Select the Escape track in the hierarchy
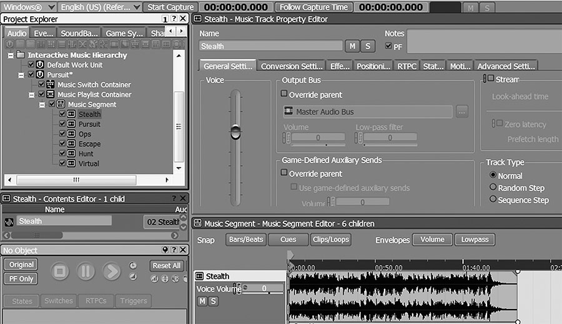 (89, 144)
